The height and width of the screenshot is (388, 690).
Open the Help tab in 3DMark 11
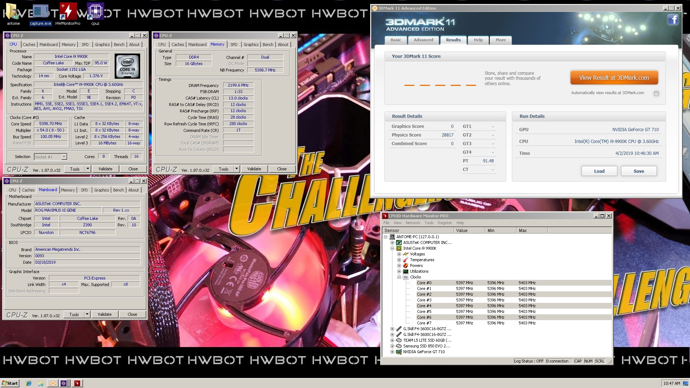(478, 40)
